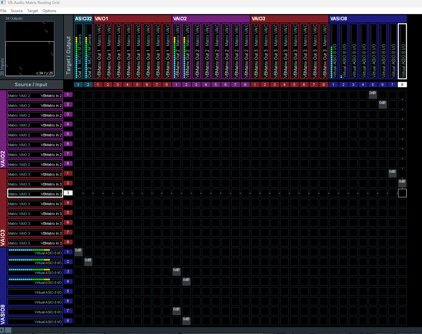This screenshot has width=422, height=334.
Task: Select VASIO8 input row number 8
Action: (x=68, y=321)
